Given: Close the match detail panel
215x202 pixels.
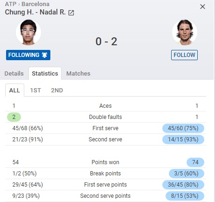Looking at the screenshot, I should (202, 7).
